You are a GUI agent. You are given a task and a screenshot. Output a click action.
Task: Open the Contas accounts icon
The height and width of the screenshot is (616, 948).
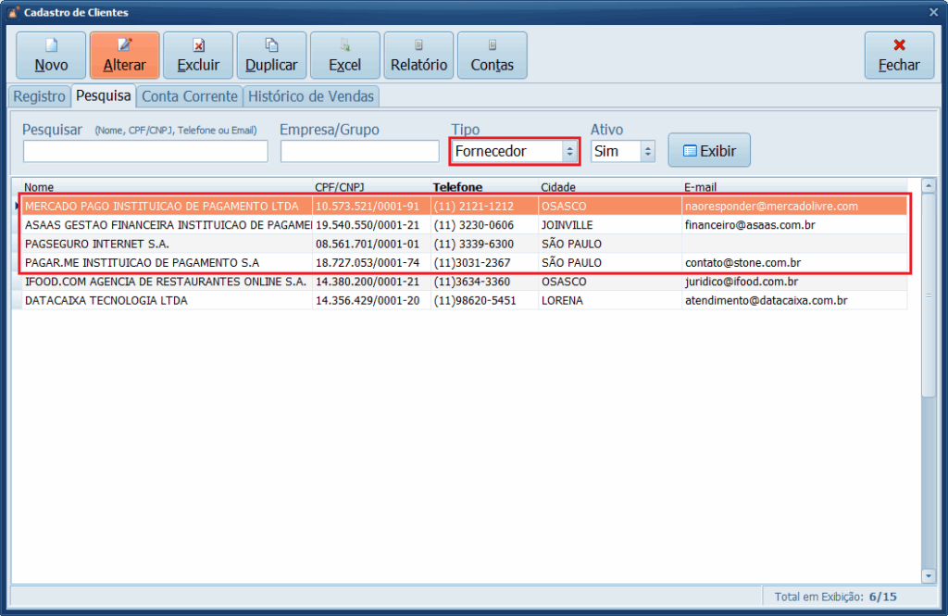[492, 45]
